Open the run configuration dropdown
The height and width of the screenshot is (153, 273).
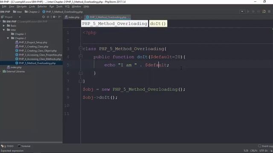tap(242, 11)
